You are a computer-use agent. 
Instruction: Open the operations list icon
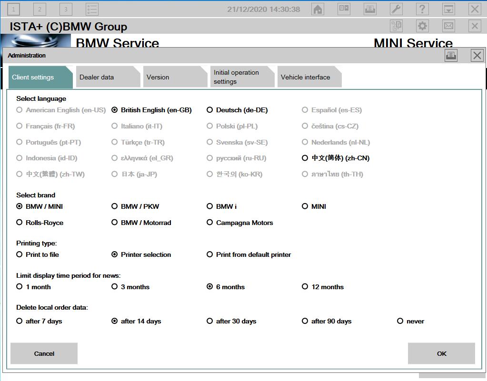pos(92,10)
